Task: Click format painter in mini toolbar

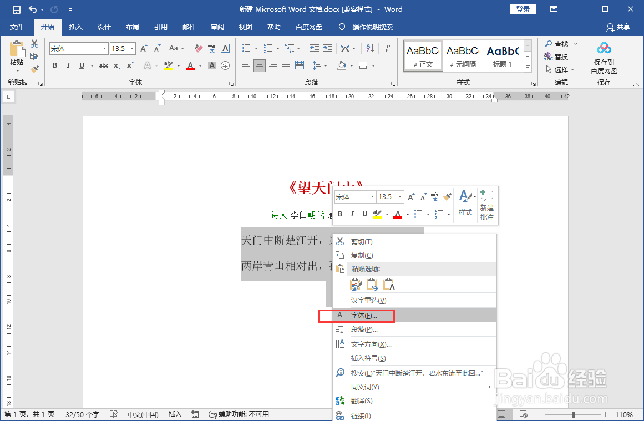Action: pos(447,197)
